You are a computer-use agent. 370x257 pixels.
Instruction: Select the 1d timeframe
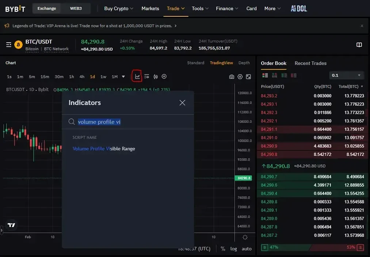tap(92, 77)
